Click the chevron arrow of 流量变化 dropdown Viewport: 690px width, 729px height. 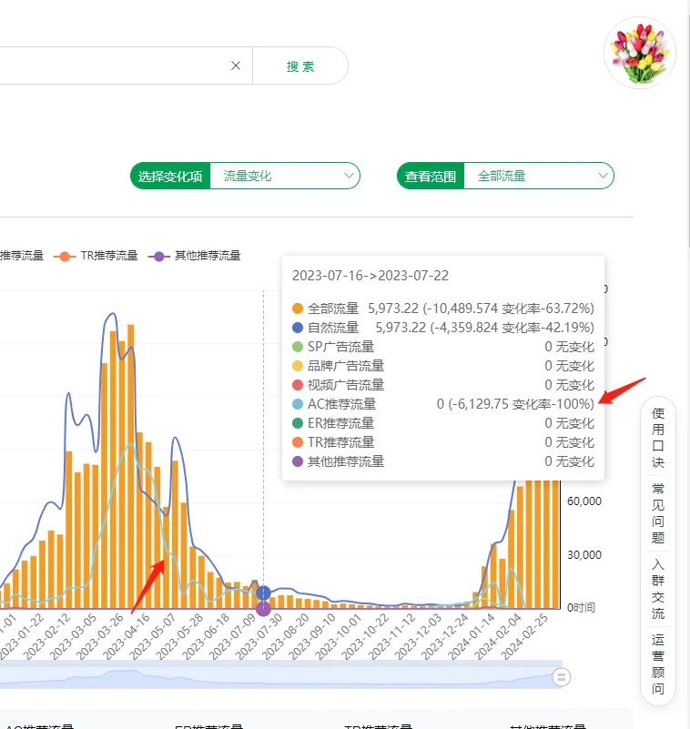coord(349,176)
